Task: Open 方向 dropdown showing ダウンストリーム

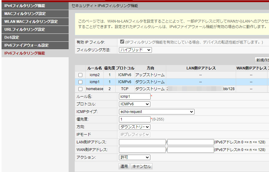Action: coord(134,127)
